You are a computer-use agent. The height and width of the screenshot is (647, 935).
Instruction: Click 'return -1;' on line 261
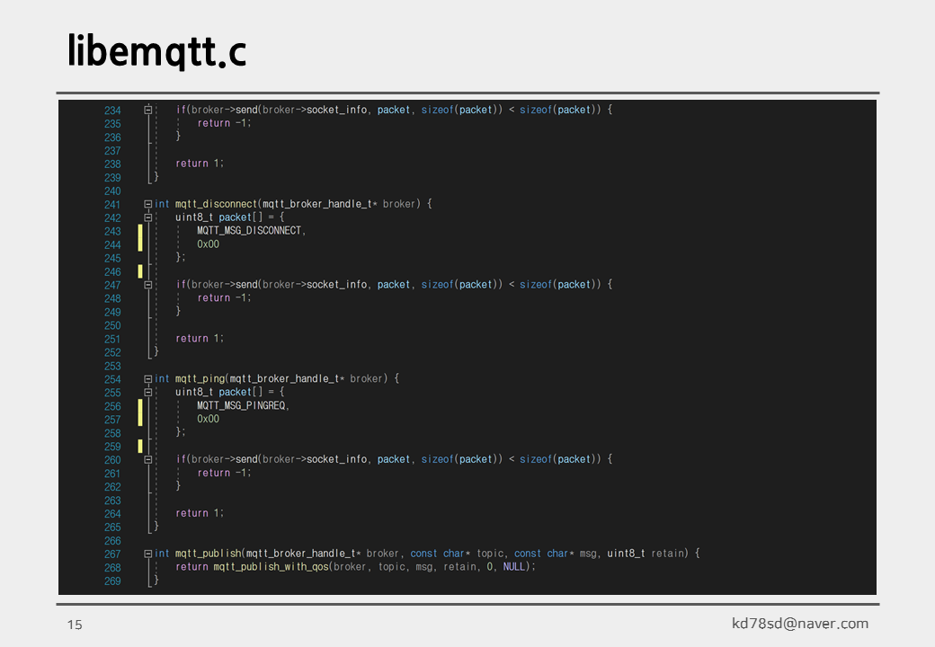(224, 473)
